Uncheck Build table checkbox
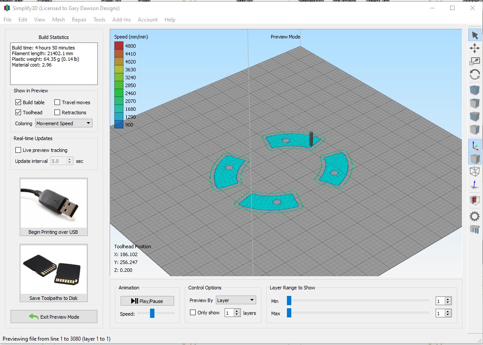Viewport: 483px width, 345px height. [x=18, y=102]
